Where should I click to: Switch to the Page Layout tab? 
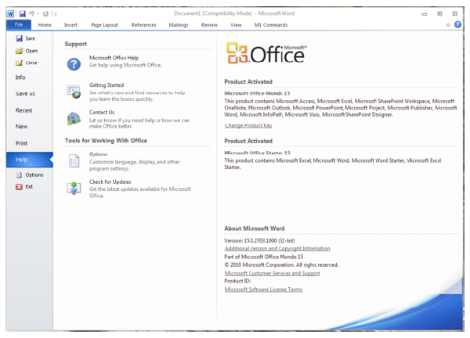[x=106, y=25]
